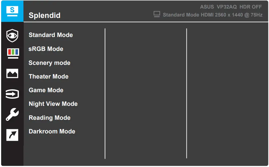This screenshot has height=167, width=269.
Task: Click the monitor icon near Standard Mode text
Action: [x=156, y=14]
